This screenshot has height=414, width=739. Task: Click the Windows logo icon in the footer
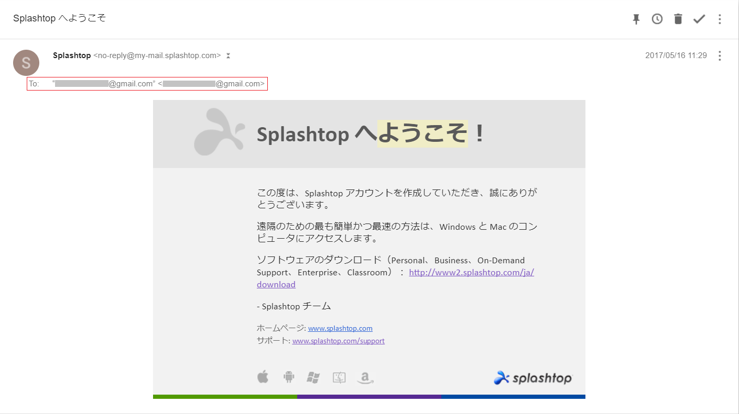click(x=313, y=376)
